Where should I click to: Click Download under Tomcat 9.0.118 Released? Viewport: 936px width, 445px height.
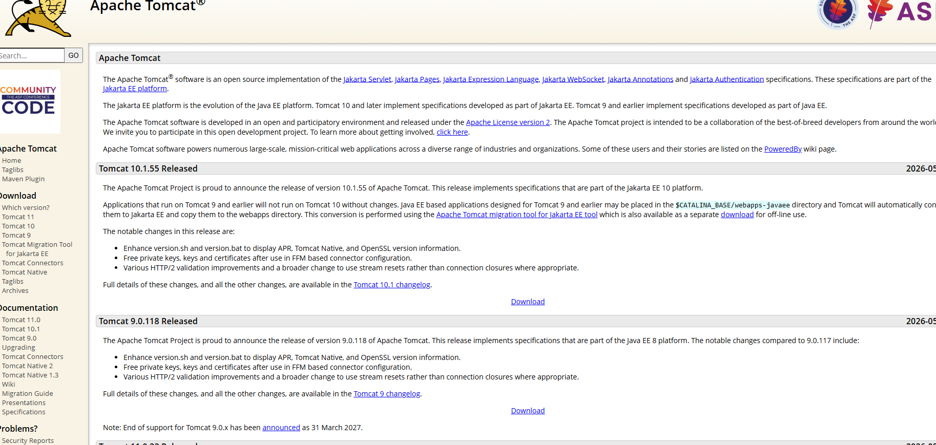click(528, 411)
